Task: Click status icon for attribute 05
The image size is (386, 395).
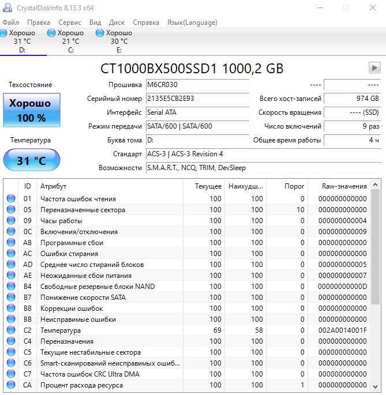Action: [11, 209]
